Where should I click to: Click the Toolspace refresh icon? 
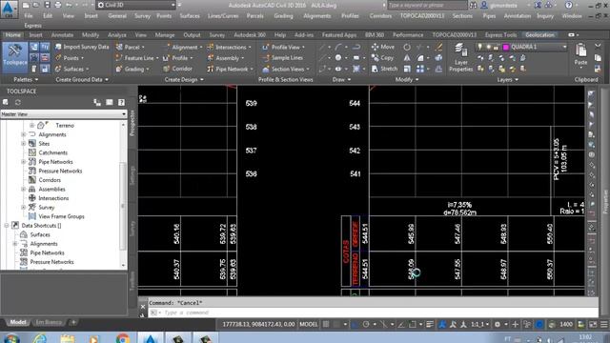(17, 102)
